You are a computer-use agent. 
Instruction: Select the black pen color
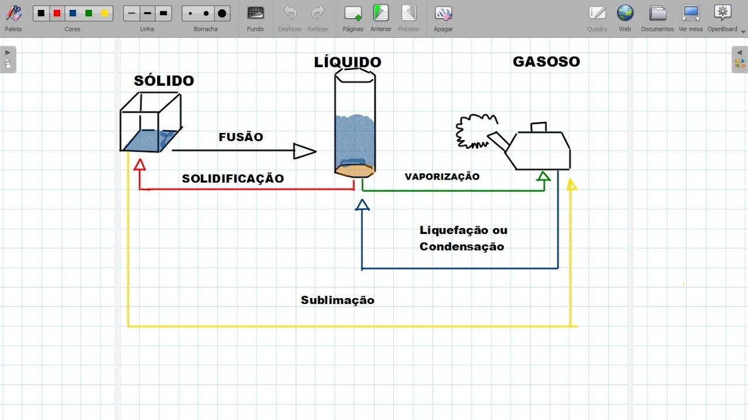(x=41, y=13)
